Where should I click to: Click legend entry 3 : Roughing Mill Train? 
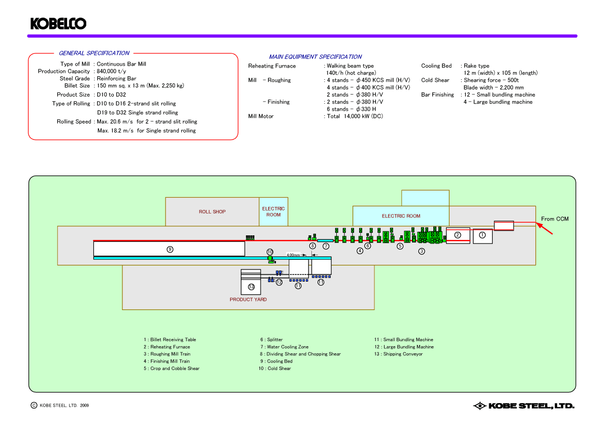click(167, 354)
